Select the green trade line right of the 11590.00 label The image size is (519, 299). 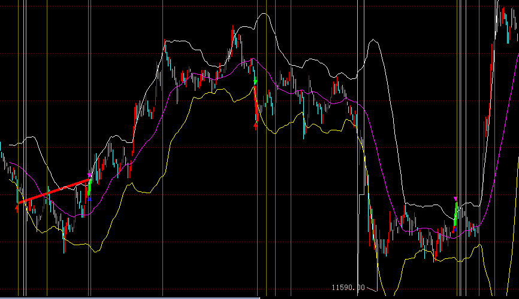click(x=456, y=214)
